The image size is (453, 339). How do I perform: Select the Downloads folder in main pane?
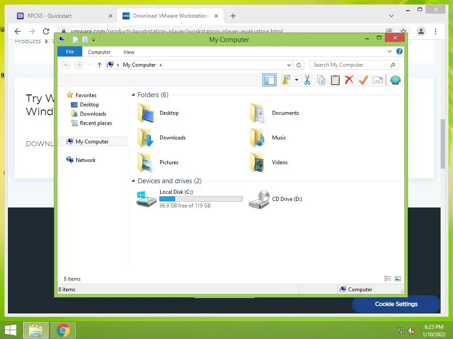161,138
